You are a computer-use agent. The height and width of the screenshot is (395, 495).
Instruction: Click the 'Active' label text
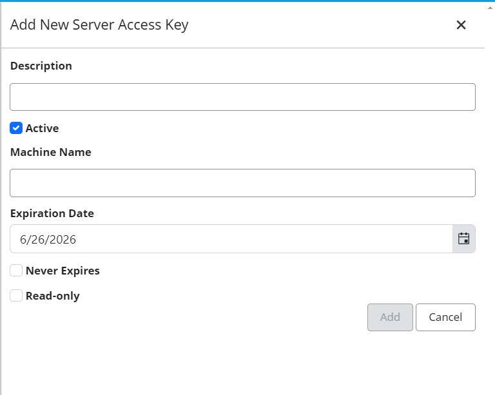42,128
